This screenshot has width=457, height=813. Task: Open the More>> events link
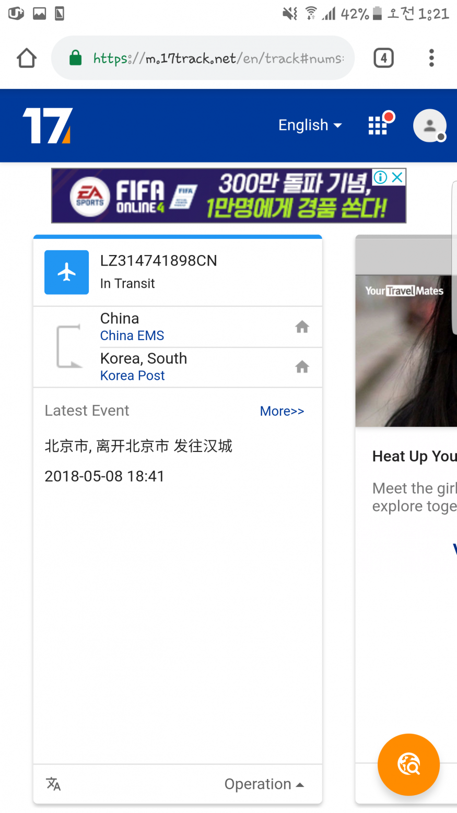click(282, 411)
